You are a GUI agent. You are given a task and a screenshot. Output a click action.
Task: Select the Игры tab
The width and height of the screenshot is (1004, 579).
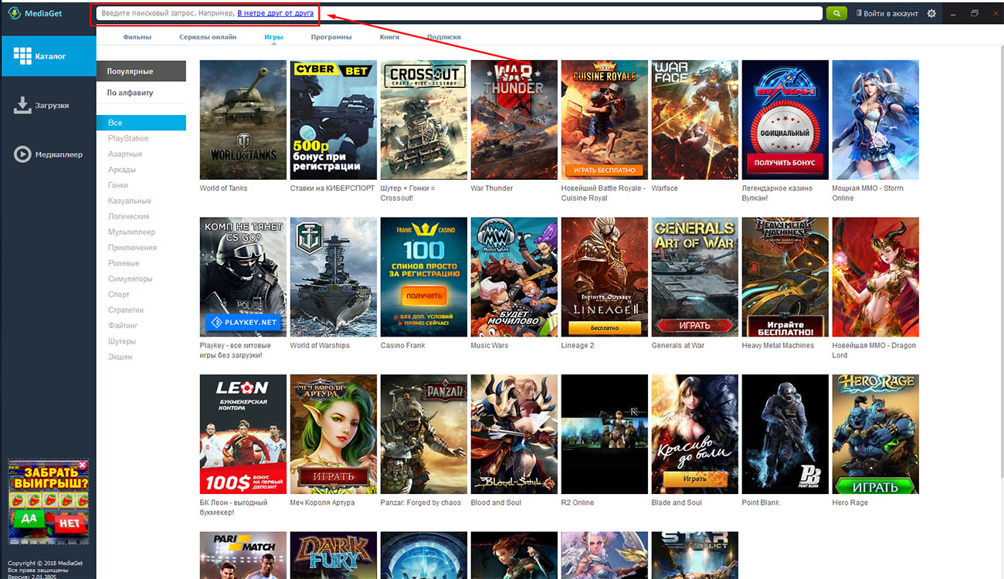tap(273, 37)
